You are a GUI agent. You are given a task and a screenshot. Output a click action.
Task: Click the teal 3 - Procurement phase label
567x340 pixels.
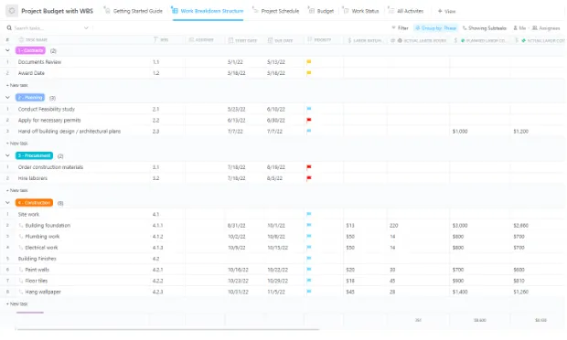pos(34,155)
